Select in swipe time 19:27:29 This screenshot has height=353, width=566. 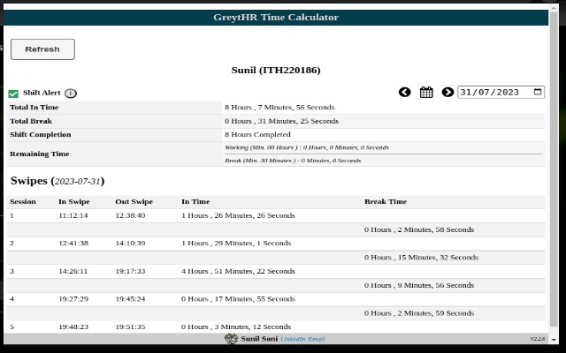[x=73, y=299]
